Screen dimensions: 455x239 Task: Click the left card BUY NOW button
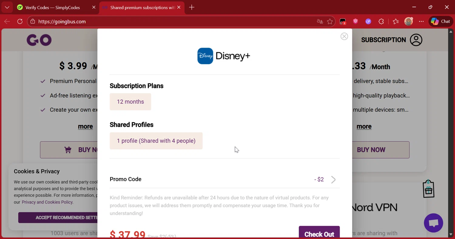(69, 150)
